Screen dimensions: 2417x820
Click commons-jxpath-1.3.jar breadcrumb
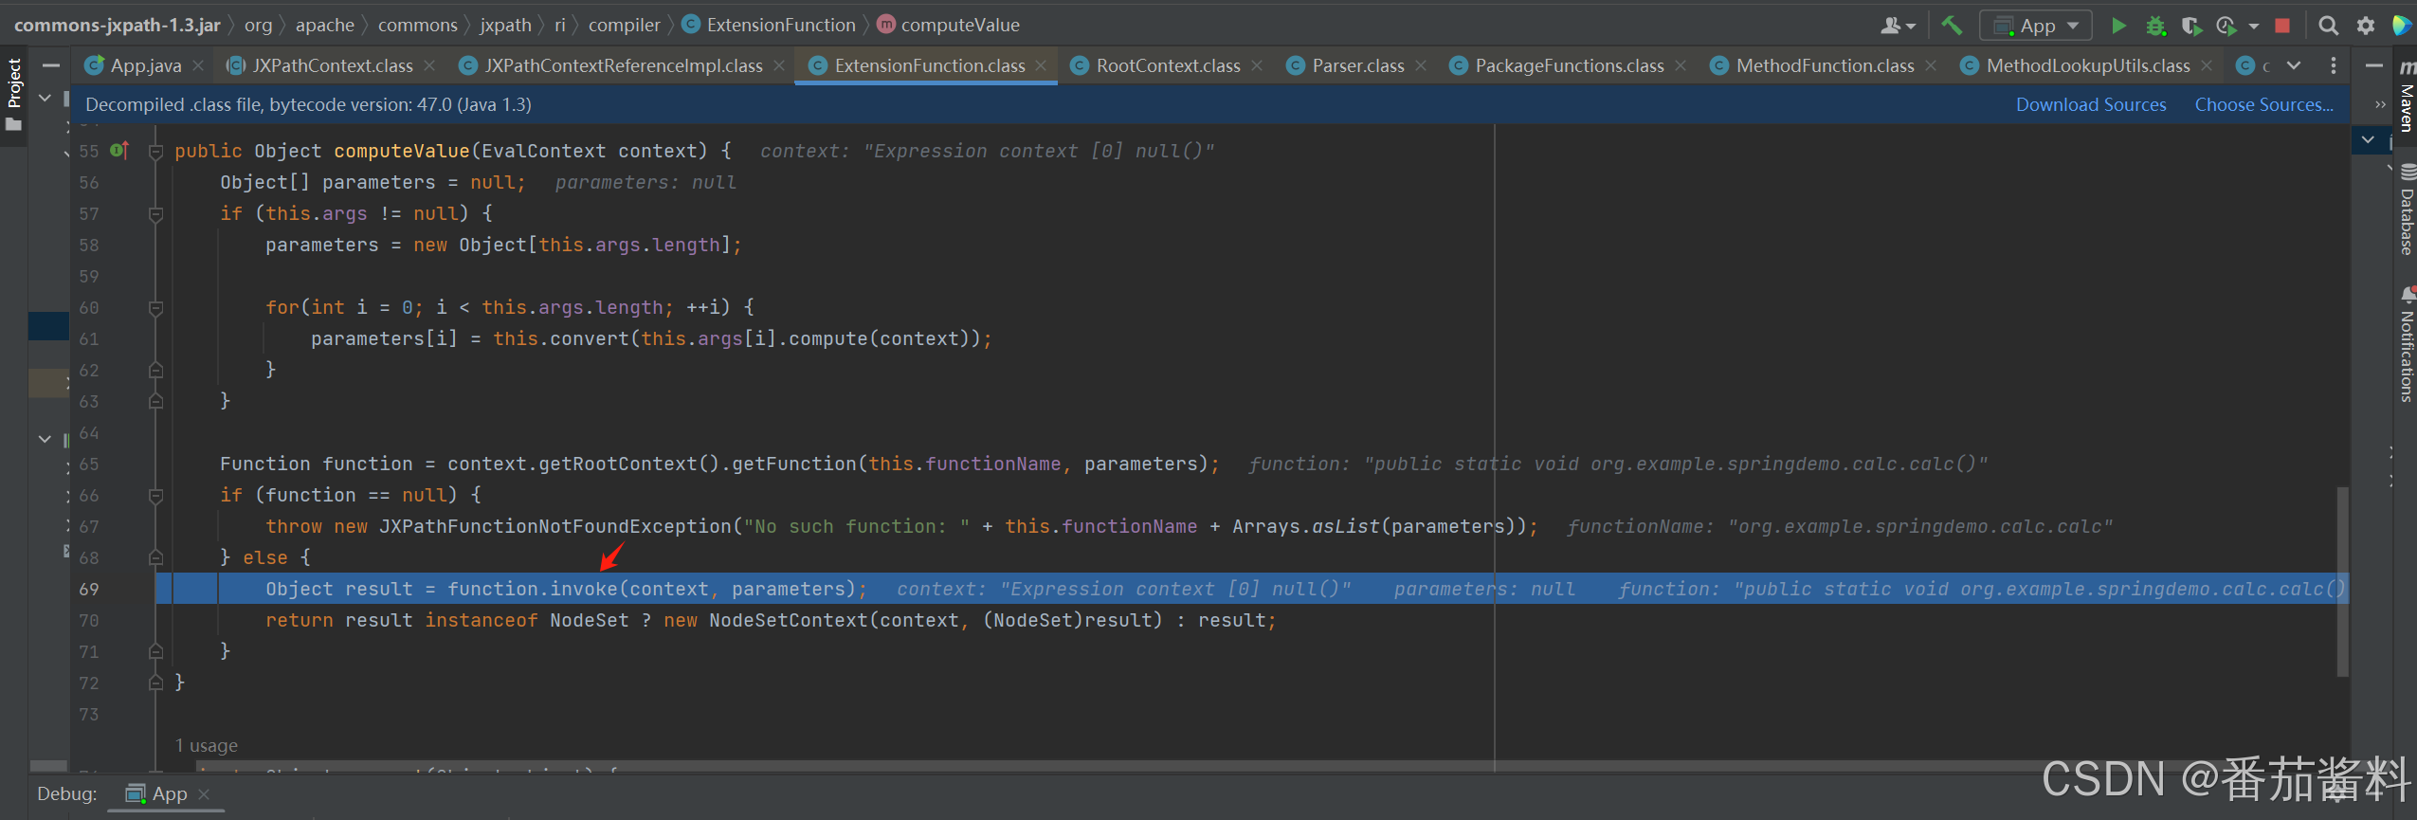click(x=117, y=25)
